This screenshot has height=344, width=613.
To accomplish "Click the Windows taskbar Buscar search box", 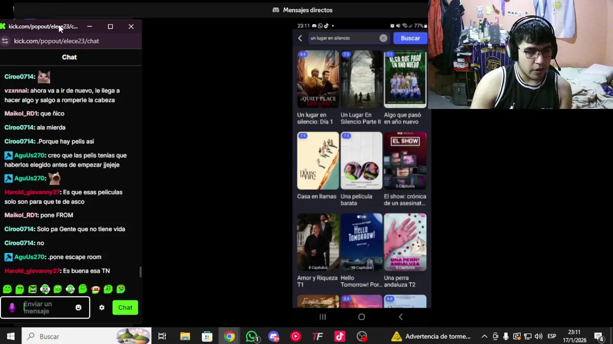I will point(86,336).
